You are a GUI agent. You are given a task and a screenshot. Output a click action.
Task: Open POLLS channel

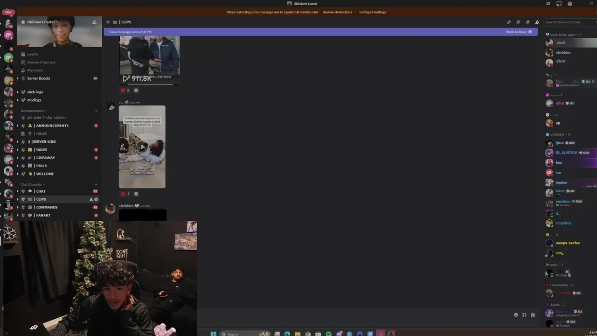coord(41,166)
